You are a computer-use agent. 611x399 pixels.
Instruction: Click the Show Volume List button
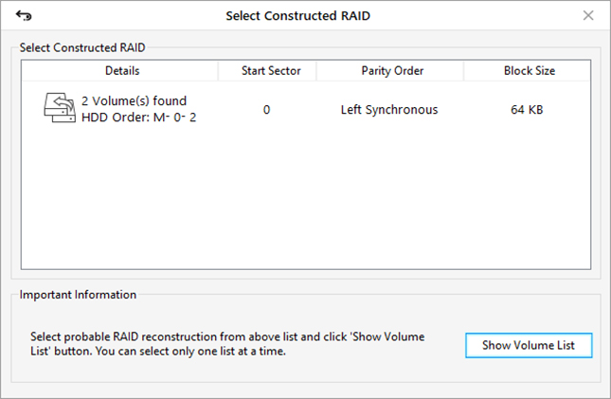pos(529,345)
